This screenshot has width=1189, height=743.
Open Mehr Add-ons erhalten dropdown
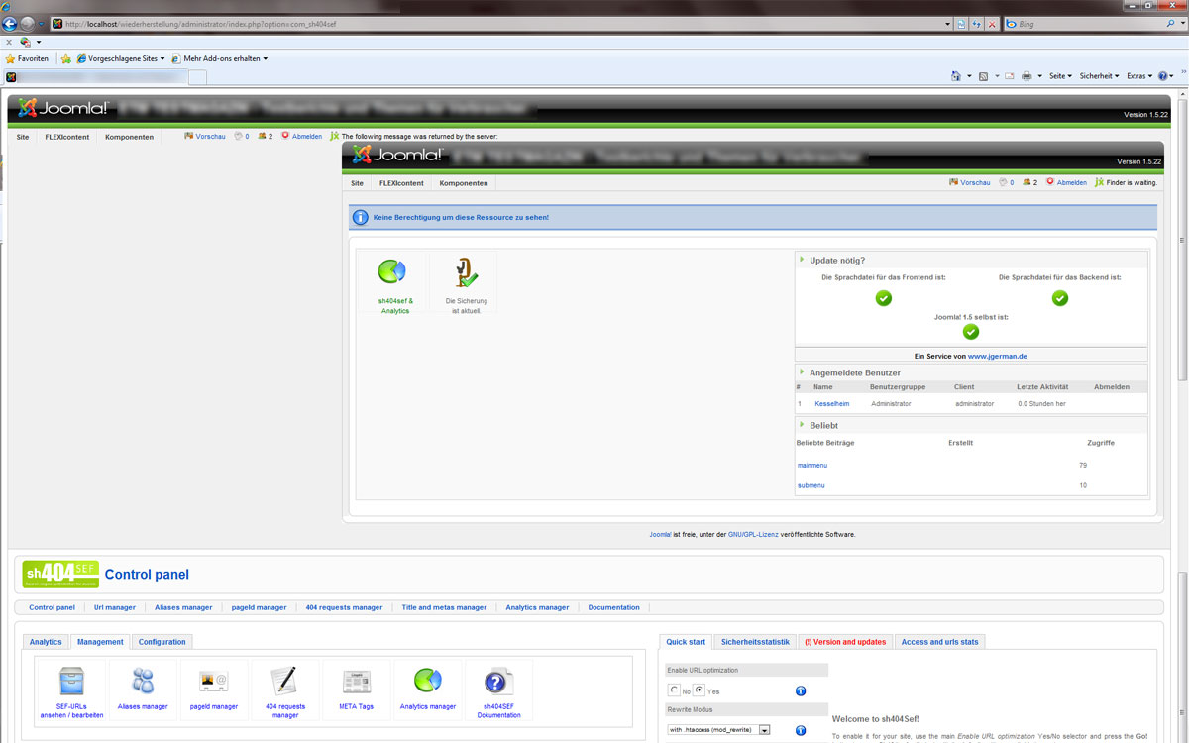click(219, 58)
